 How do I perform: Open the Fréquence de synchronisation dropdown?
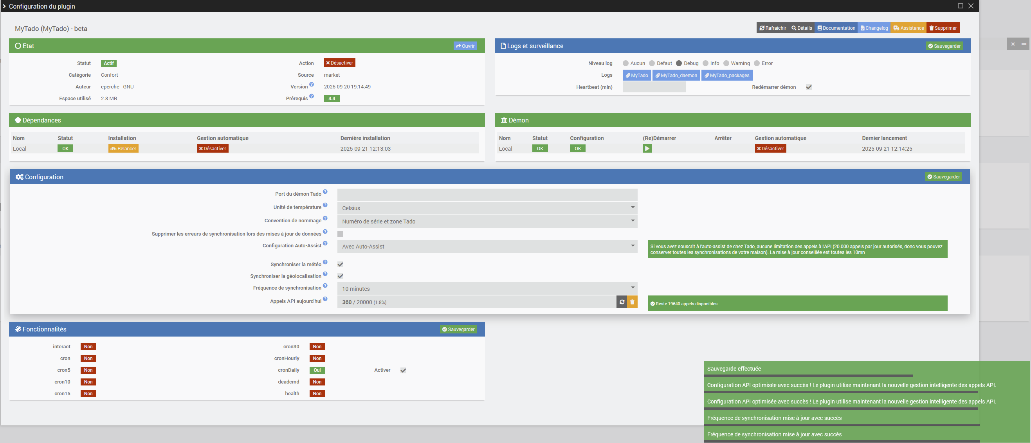point(487,288)
